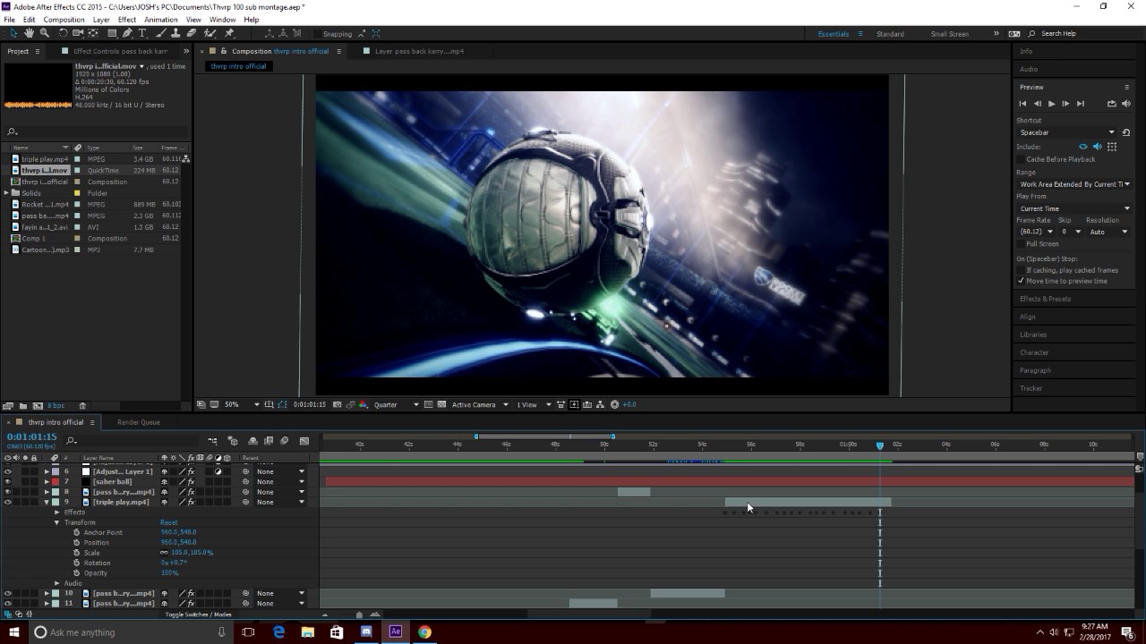Expand the Effects property group
1146x644 pixels.
click(x=56, y=513)
